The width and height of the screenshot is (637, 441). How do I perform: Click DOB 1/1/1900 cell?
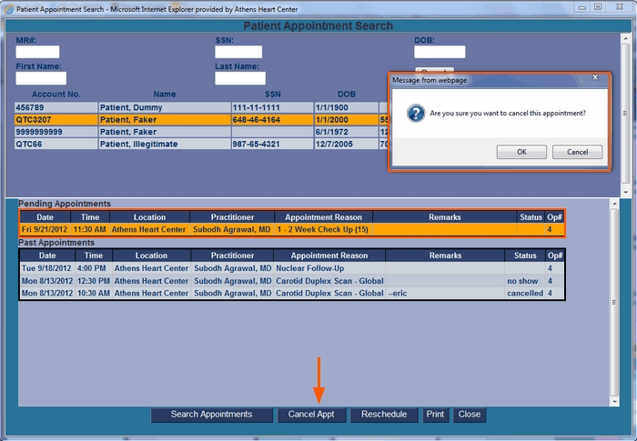coord(346,107)
